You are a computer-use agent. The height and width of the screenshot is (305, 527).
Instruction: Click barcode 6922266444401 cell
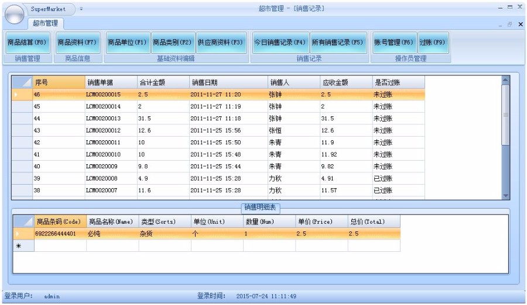[60, 234]
